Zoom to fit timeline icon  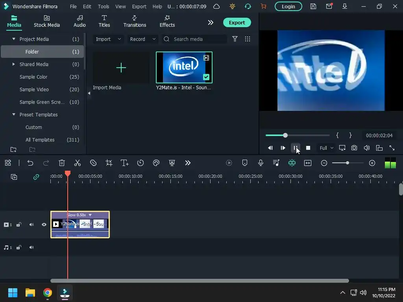click(x=308, y=163)
